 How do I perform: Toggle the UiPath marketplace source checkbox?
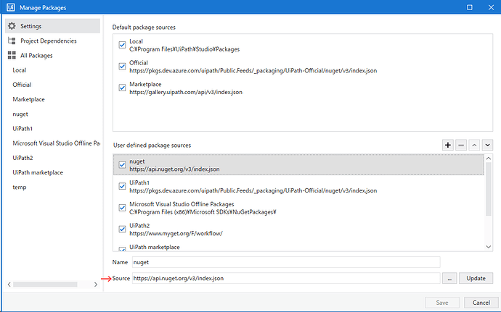point(122,249)
